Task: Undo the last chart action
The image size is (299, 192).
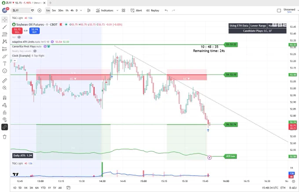Action: [x=166, y=11]
